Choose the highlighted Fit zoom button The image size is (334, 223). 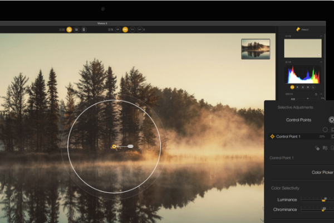pyautogui.click(x=125, y=30)
